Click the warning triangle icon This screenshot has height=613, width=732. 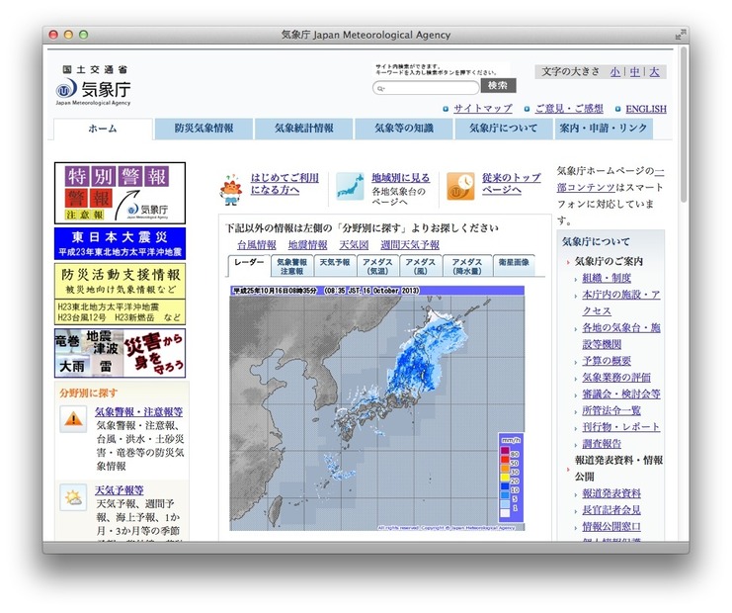coord(73,419)
